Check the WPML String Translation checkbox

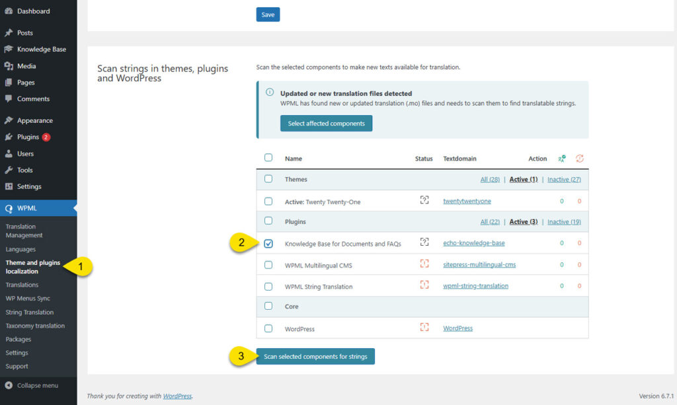(x=268, y=286)
